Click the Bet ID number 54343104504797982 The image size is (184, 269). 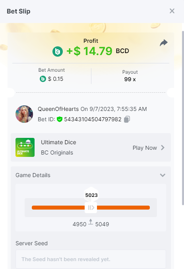pos(93,119)
